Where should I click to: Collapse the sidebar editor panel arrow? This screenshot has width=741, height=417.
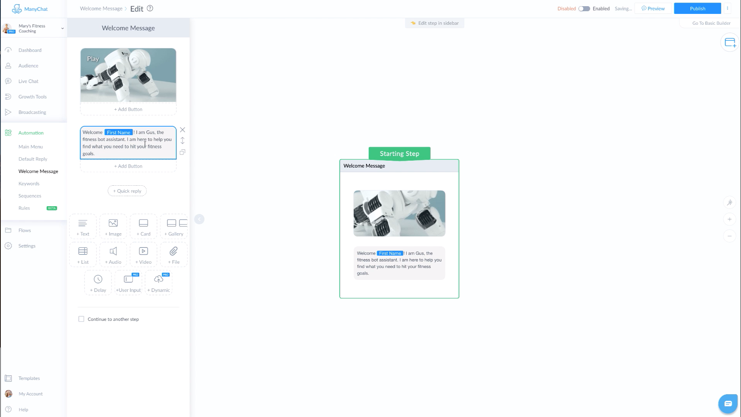click(199, 219)
